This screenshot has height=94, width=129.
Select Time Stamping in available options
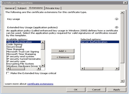(23, 49)
